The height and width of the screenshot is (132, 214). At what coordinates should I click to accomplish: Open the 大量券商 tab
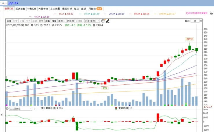(x=43, y=9)
